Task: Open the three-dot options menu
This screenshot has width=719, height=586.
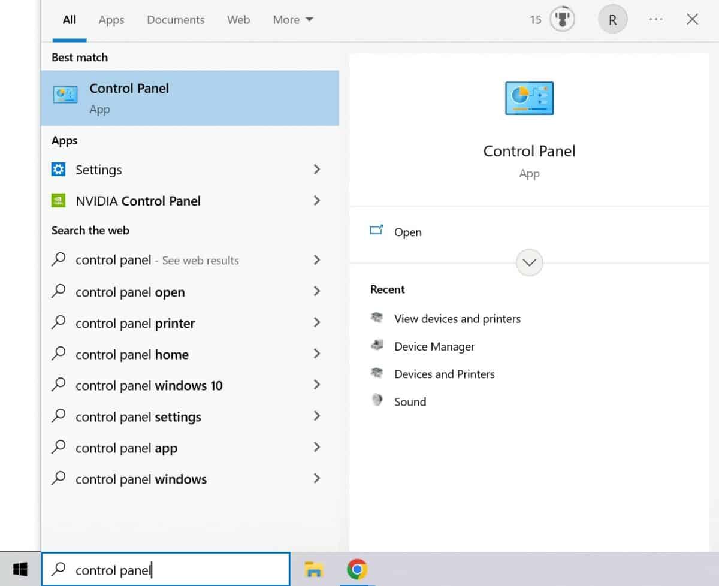Action: [x=655, y=20]
